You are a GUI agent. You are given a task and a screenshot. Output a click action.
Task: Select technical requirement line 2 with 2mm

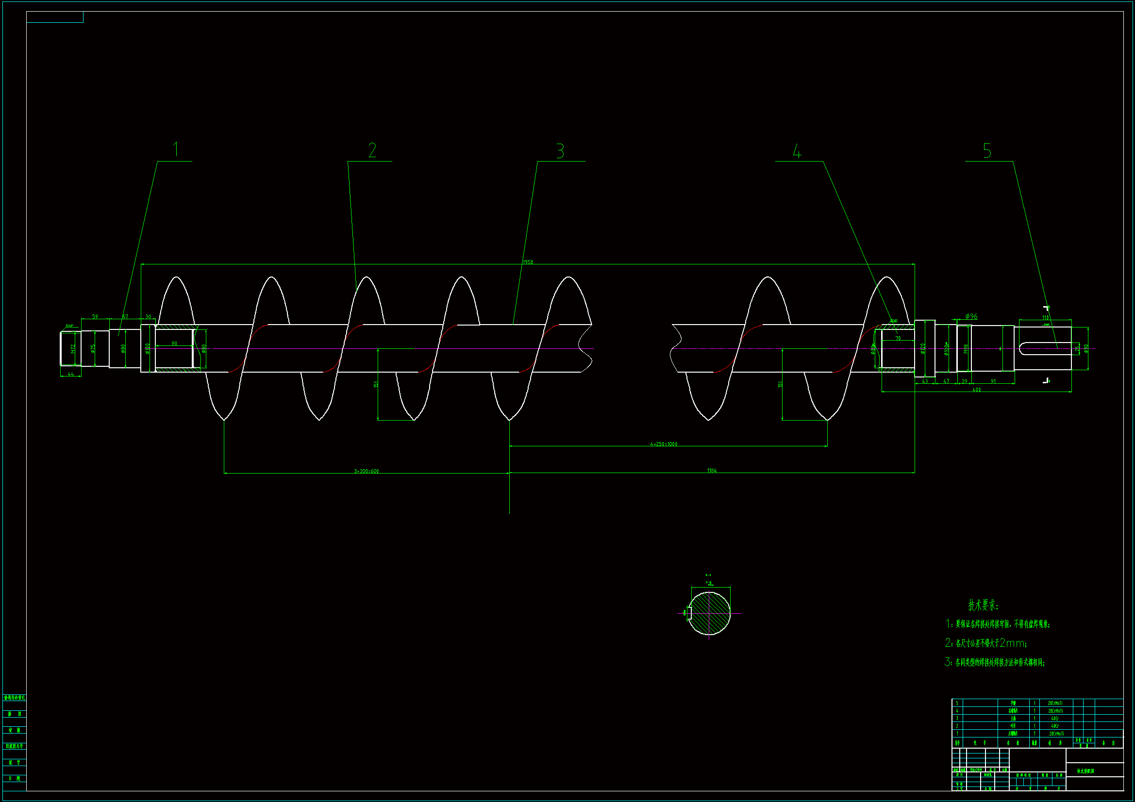(985, 643)
